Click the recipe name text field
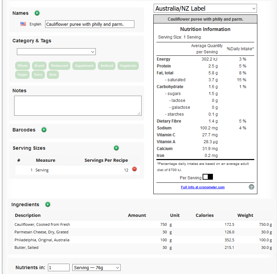 click(90, 24)
